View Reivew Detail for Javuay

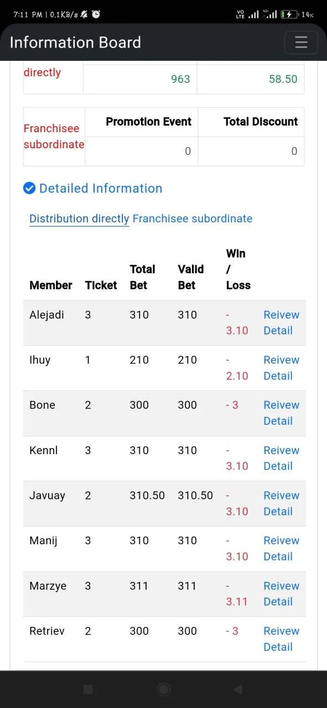click(x=281, y=503)
